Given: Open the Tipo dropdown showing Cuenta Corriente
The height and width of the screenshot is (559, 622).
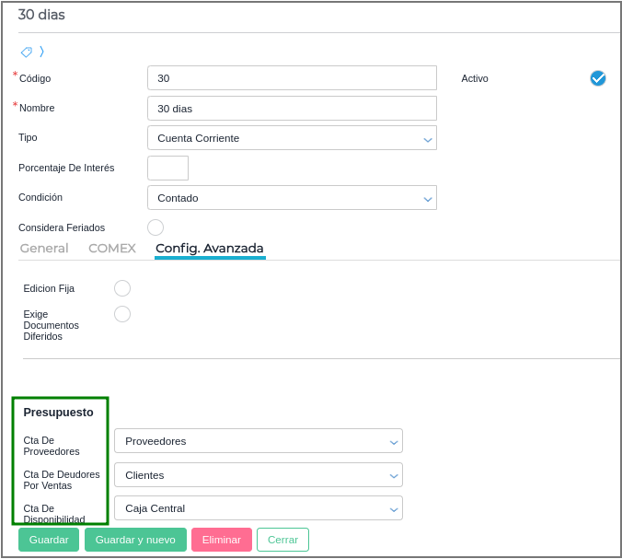Looking at the screenshot, I should 292,138.
